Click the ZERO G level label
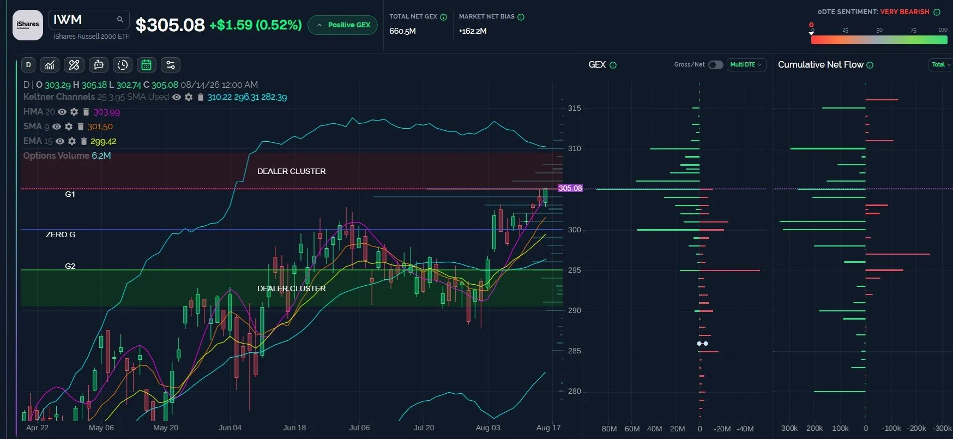953x439 pixels. pos(61,234)
